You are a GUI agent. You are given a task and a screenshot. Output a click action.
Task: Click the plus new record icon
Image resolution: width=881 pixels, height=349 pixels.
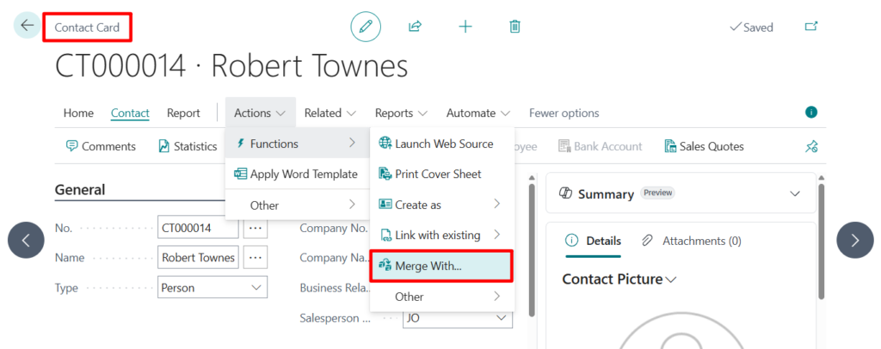(x=465, y=27)
